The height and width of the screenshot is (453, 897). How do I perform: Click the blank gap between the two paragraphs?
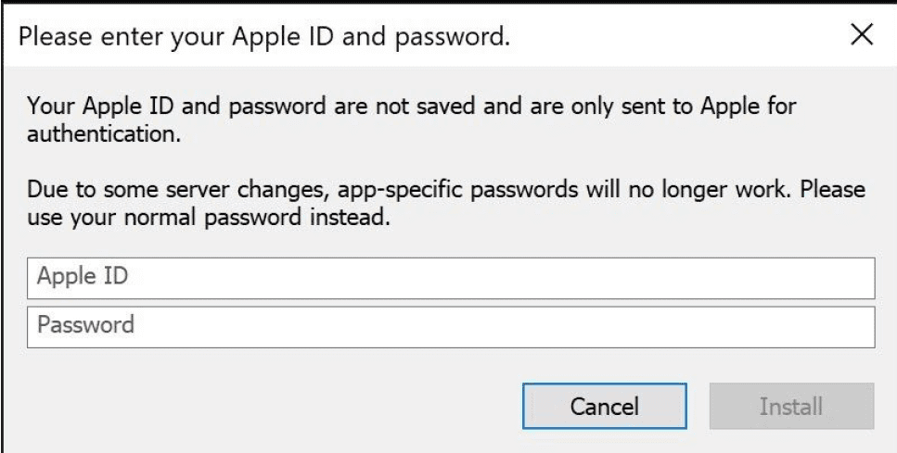(445, 162)
